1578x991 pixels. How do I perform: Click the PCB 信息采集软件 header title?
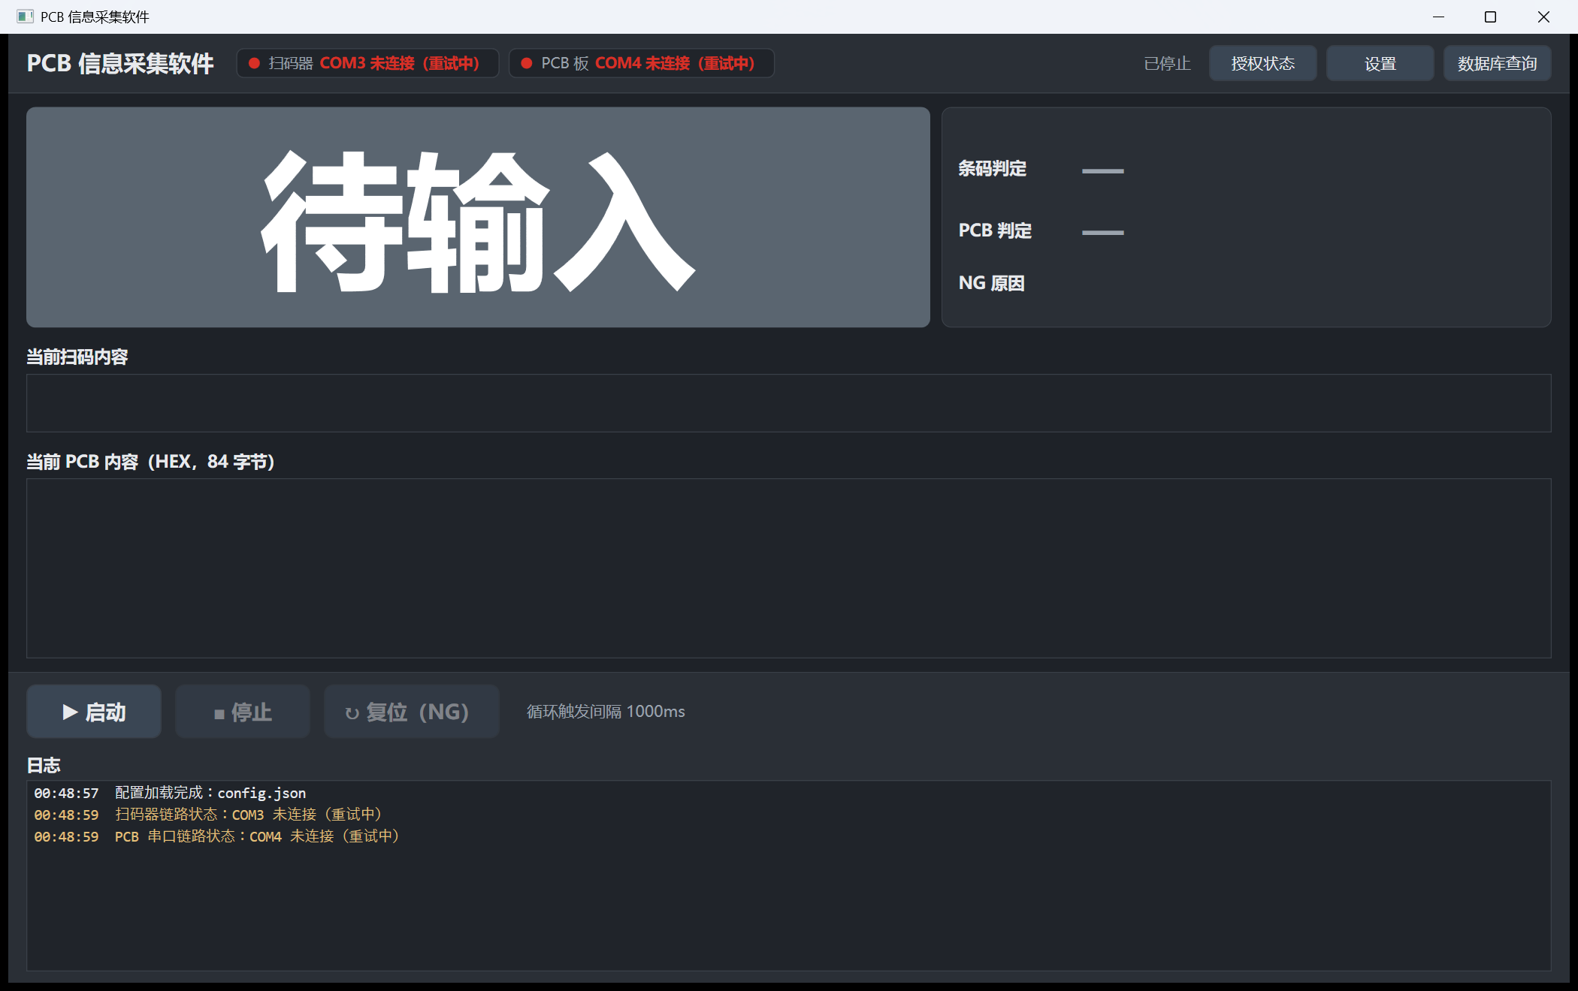tap(120, 63)
